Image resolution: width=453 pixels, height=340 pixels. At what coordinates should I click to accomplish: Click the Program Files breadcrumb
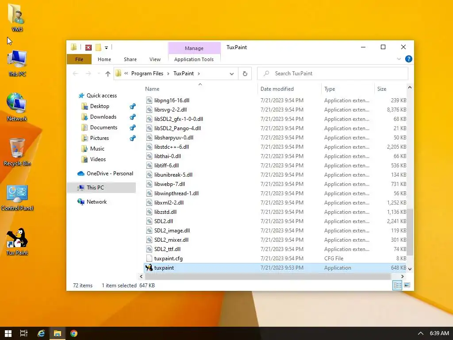pos(147,73)
